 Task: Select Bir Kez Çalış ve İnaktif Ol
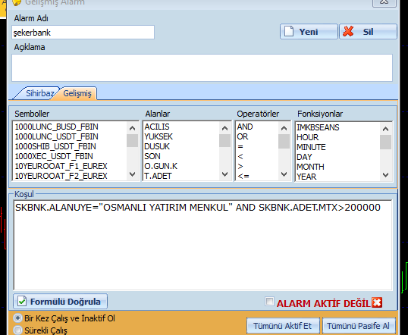(x=18, y=318)
